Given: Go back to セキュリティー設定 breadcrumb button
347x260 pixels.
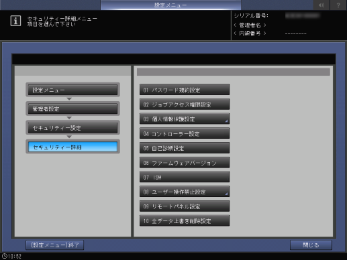Looking at the screenshot, I should [x=72, y=128].
